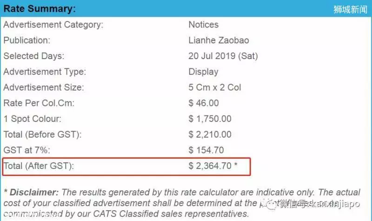This screenshot has width=372, height=221.
Task: Click the Rate Summary header title
Action: pos(40,8)
